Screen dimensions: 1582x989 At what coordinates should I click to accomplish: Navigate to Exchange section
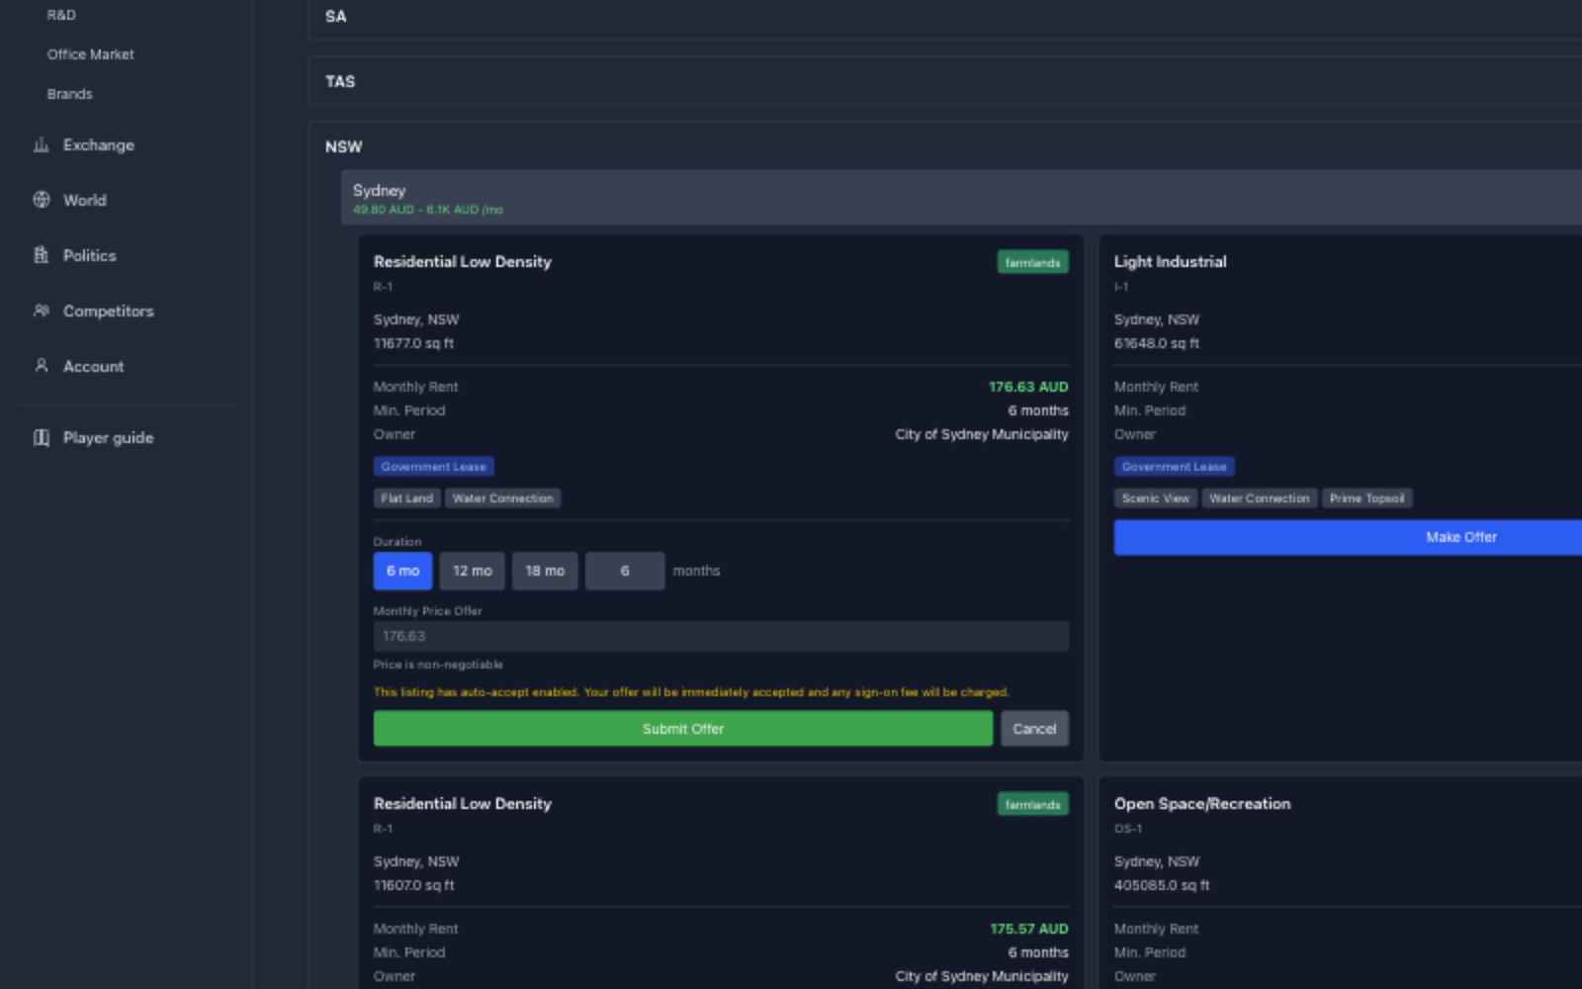coord(99,145)
